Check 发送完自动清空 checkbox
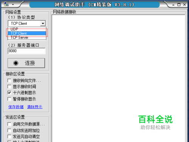Viewport: 189px width, 142px height. click(9, 136)
